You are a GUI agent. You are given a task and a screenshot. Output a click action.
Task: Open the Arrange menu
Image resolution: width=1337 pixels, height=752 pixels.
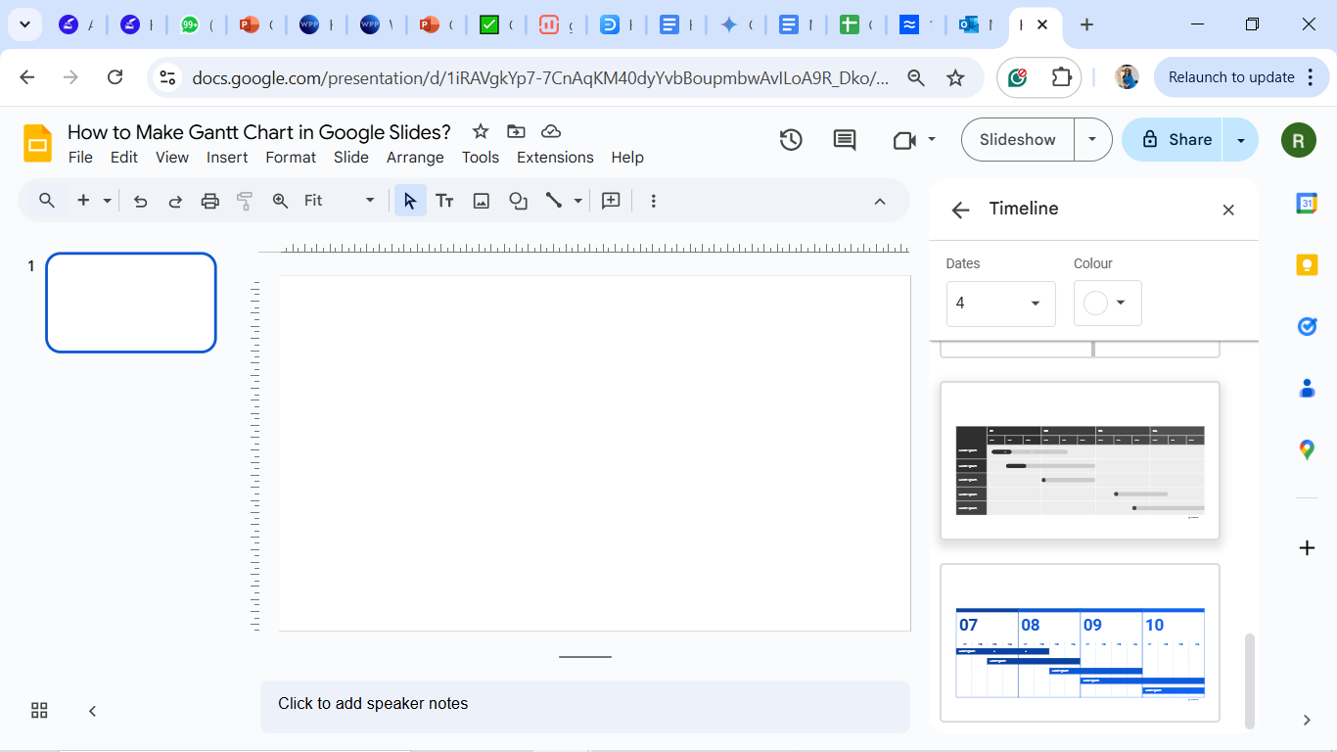[x=415, y=158]
